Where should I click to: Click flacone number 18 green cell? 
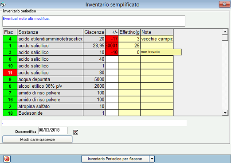click(x=10, y=113)
